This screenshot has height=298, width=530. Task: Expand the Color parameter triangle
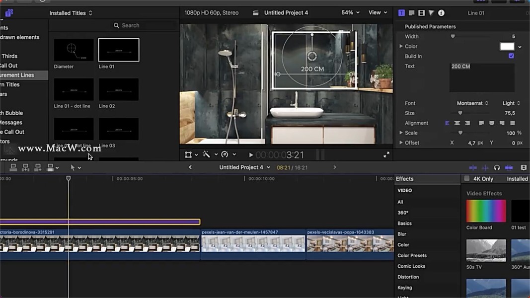click(x=401, y=46)
